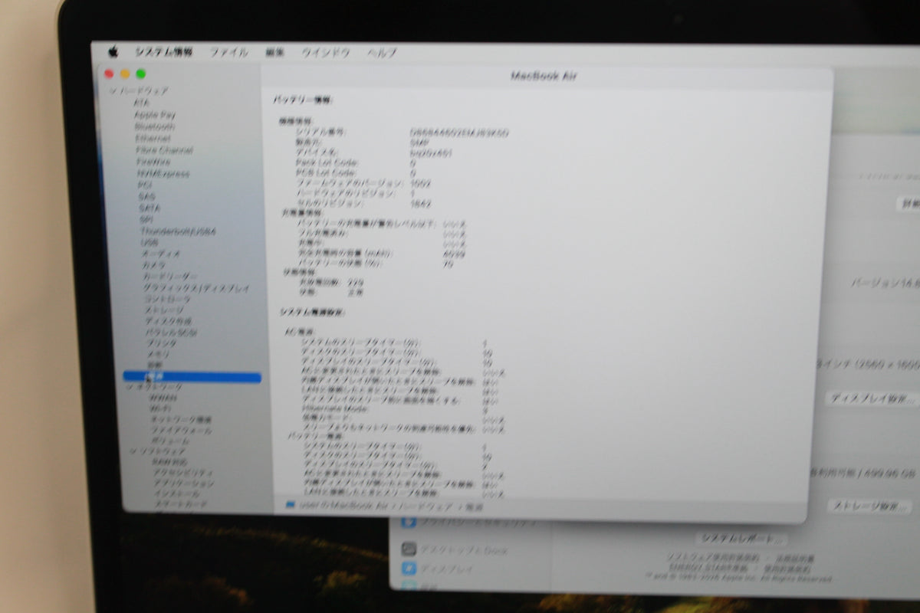The width and height of the screenshot is (920, 613).
Task: Select Wi-Fi under ネットワーク
Action: pos(160,409)
